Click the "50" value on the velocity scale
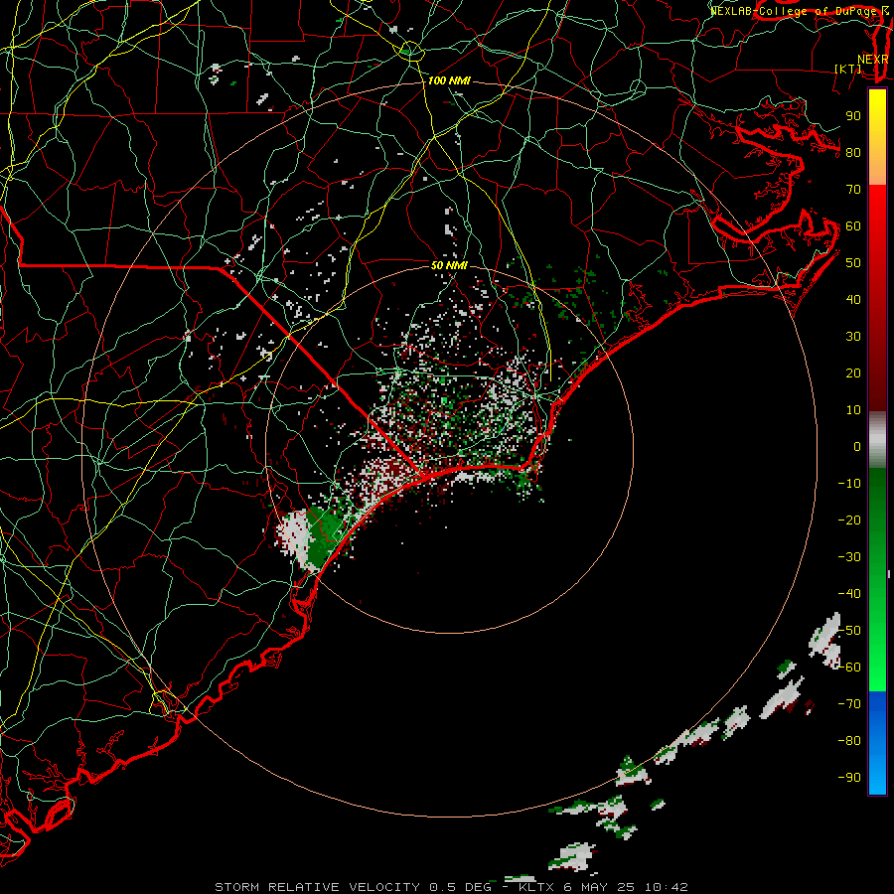 click(853, 263)
